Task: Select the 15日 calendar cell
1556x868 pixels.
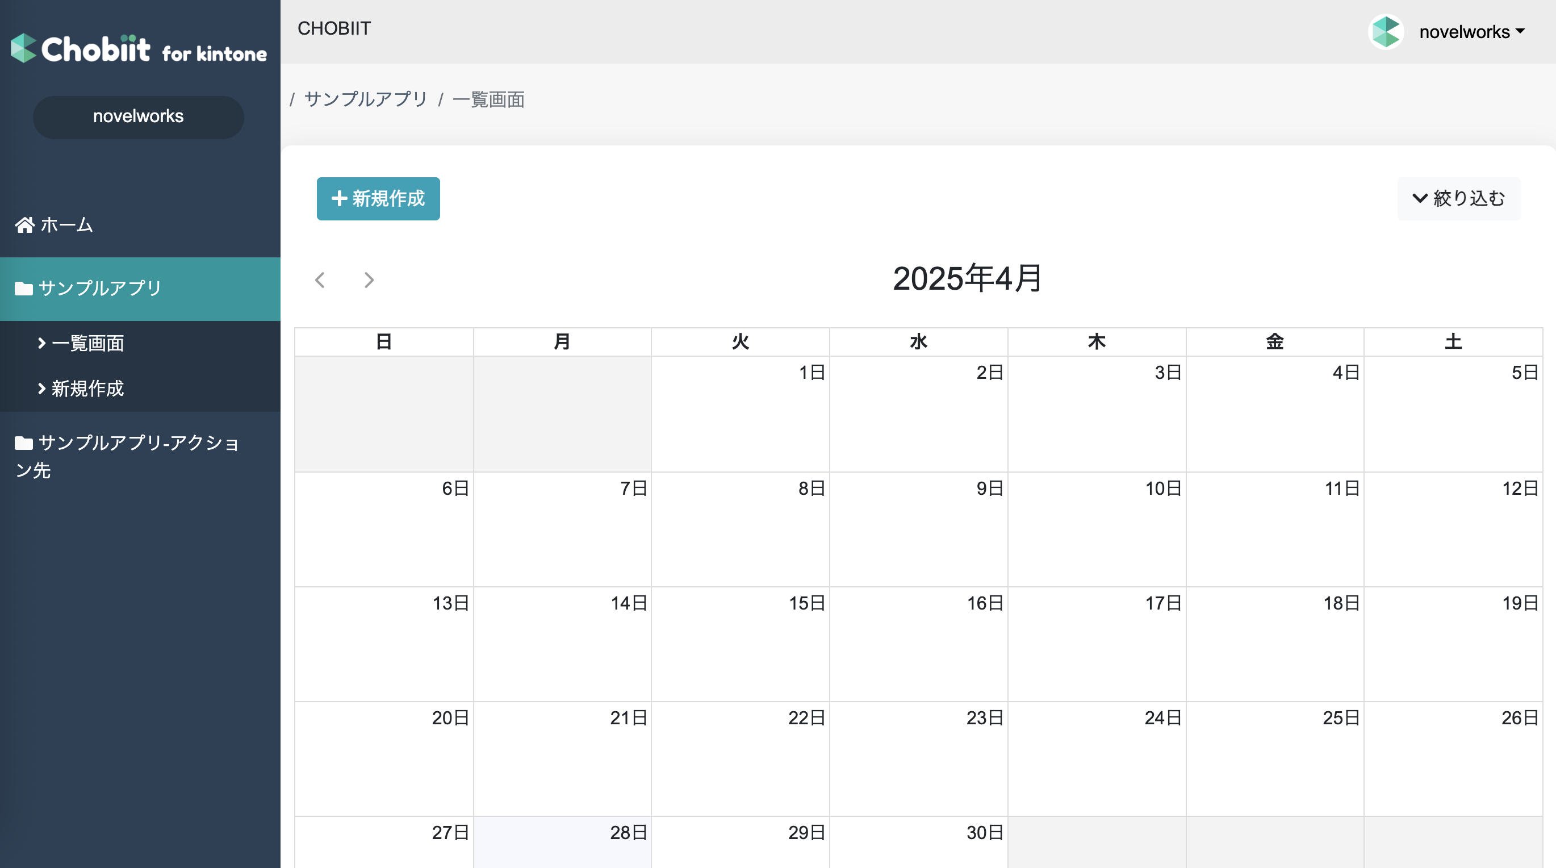Action: click(x=741, y=644)
